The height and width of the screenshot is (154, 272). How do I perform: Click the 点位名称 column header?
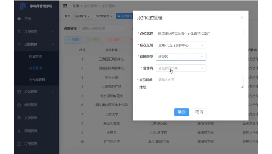tap(112, 50)
